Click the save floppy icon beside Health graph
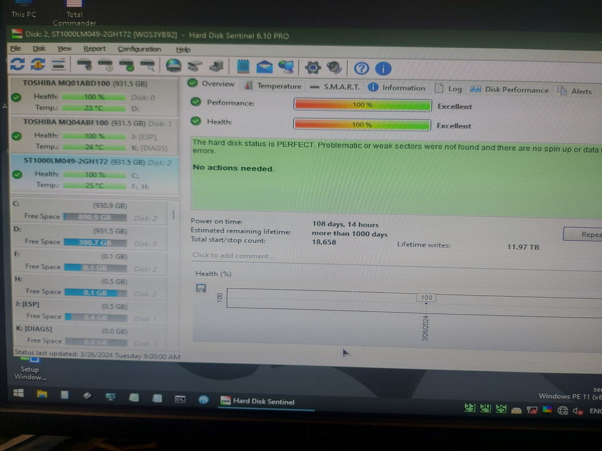 point(201,288)
